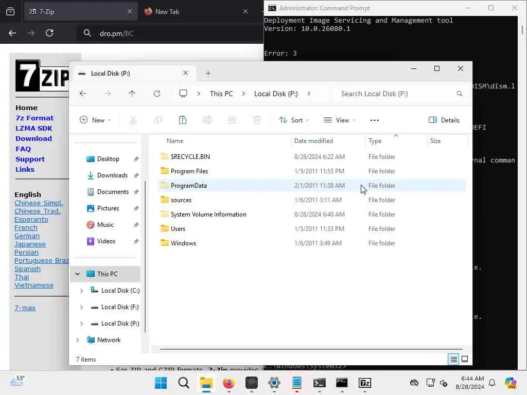527x395 pixels.
Task: Click the horizontal scrollbar in file list
Action: pos(311,349)
